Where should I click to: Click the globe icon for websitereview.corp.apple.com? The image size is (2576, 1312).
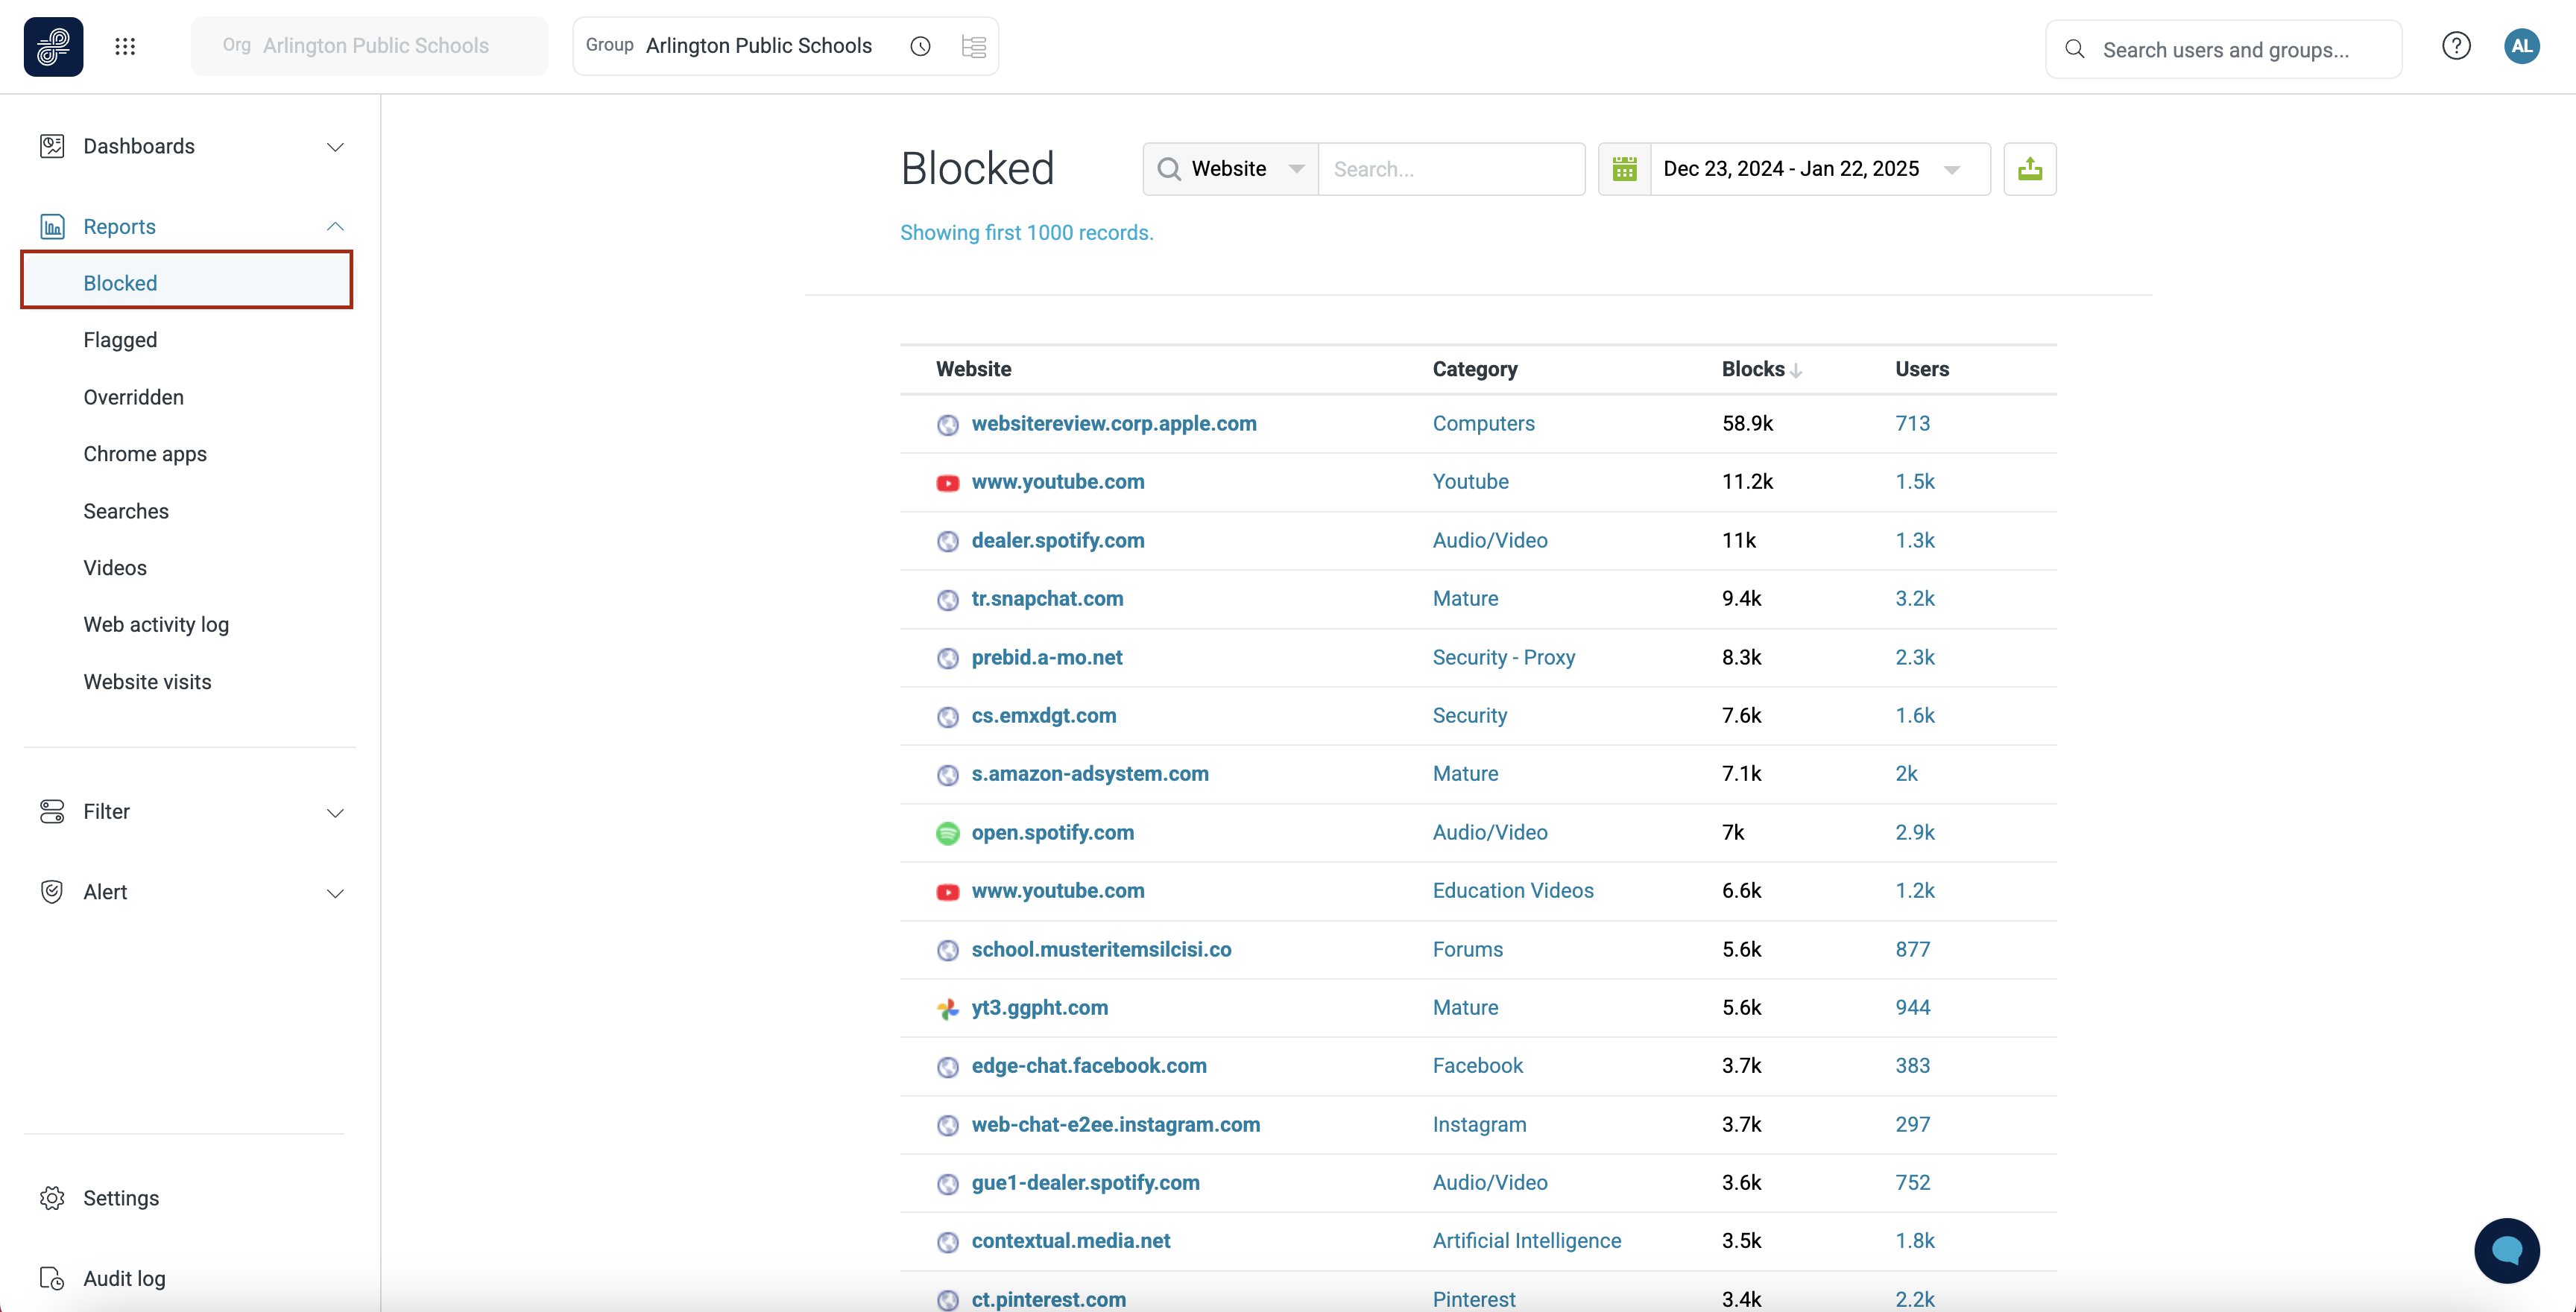[x=947, y=425]
